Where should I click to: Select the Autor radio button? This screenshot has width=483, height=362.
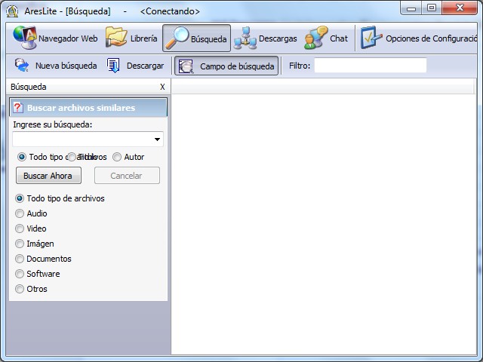click(x=117, y=157)
